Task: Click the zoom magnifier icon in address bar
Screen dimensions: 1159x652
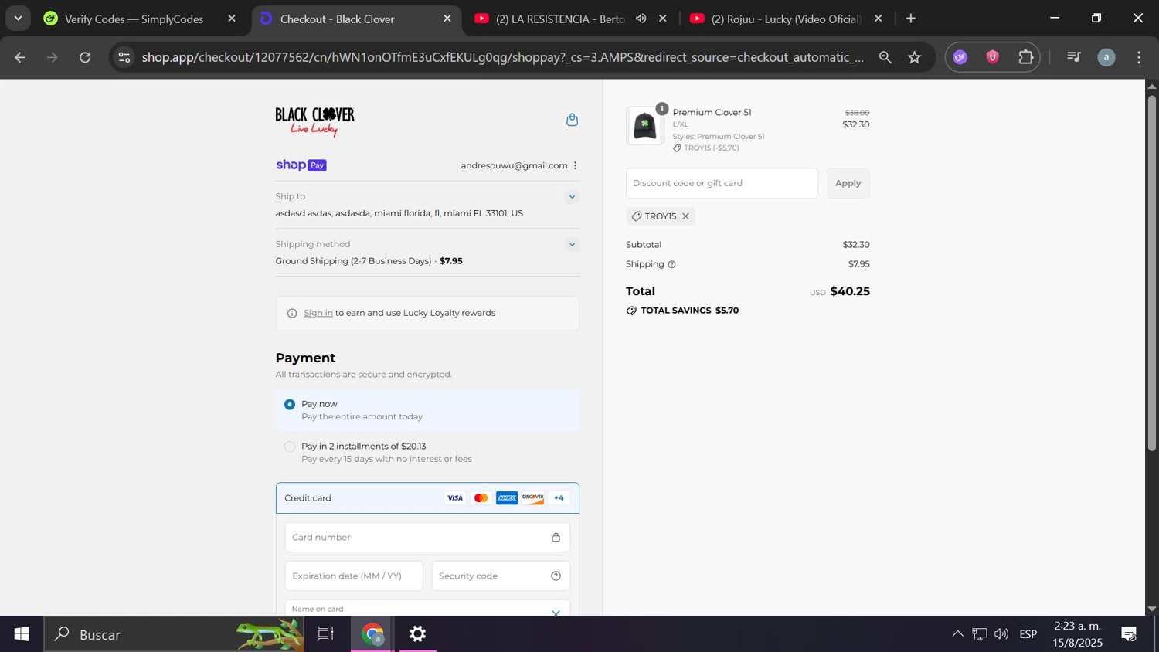Action: 885,57
